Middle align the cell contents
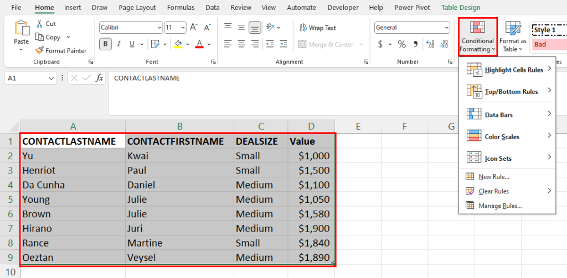567x278 pixels. click(x=241, y=28)
